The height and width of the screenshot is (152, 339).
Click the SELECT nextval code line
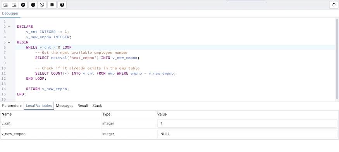pos(87,58)
